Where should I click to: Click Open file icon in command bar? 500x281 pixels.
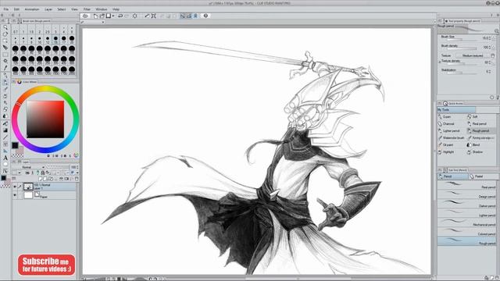click(102, 16)
